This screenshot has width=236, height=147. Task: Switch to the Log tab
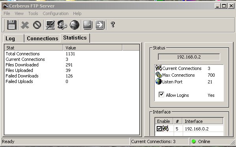(13, 38)
